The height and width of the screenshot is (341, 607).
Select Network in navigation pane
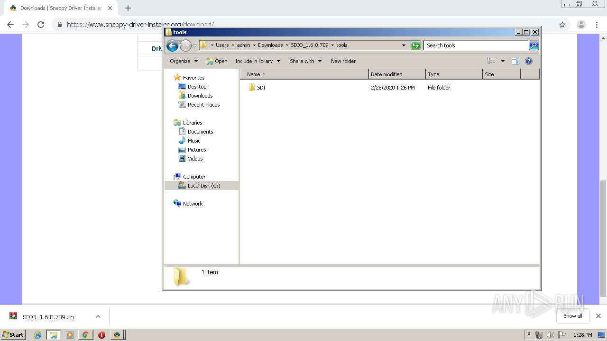click(188, 204)
